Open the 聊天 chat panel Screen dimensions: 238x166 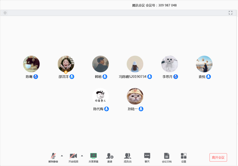(x=147, y=157)
